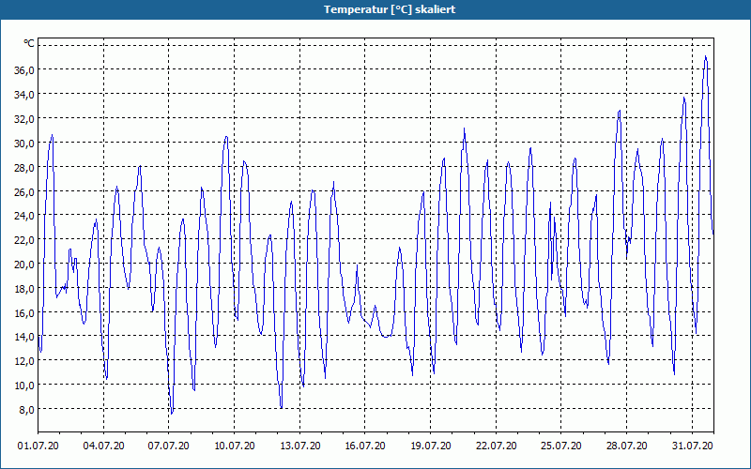751x469 pixels.
Task: Click the 8,0 y-axis label
Action: point(26,410)
